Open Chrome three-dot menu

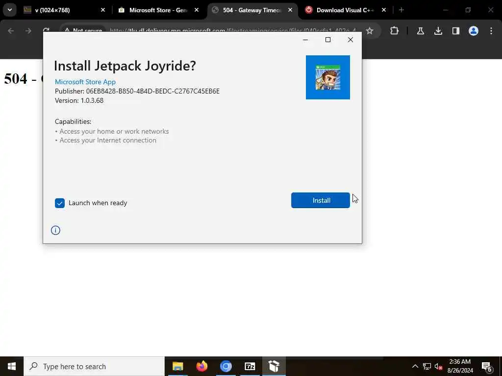tap(491, 31)
